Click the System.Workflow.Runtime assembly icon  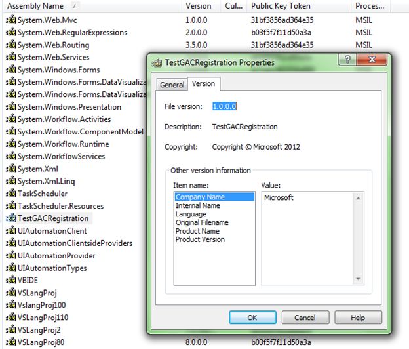(11, 144)
